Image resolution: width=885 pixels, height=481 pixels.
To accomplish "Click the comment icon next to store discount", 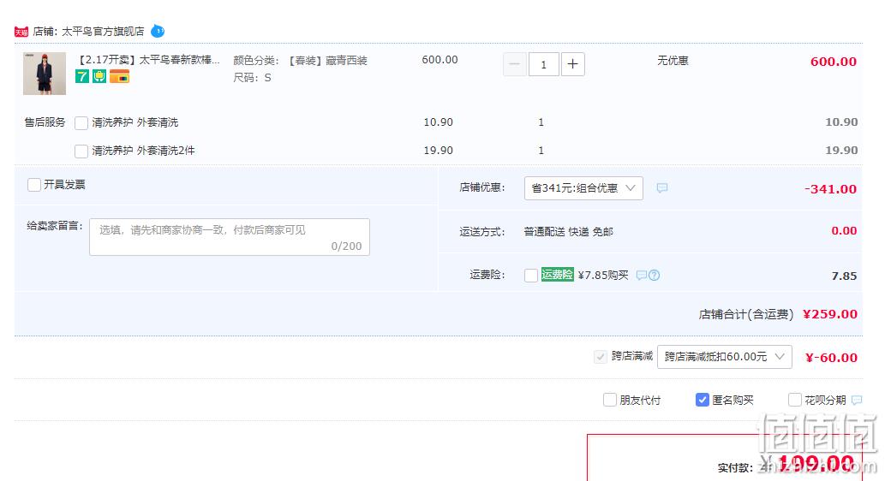I will click(x=662, y=187).
